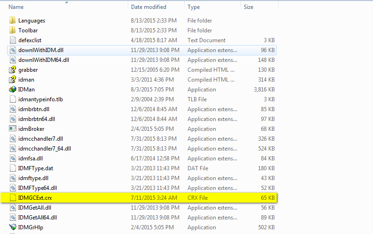Click the IDMFType.dat file icon

coord(13,168)
